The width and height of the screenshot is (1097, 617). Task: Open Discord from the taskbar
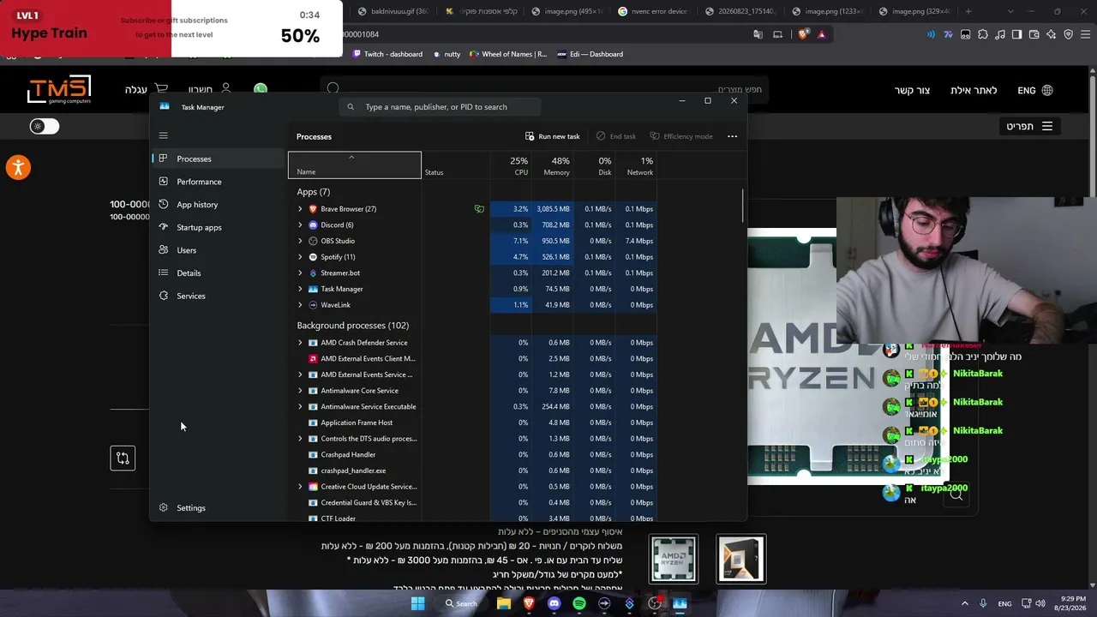coord(554,603)
